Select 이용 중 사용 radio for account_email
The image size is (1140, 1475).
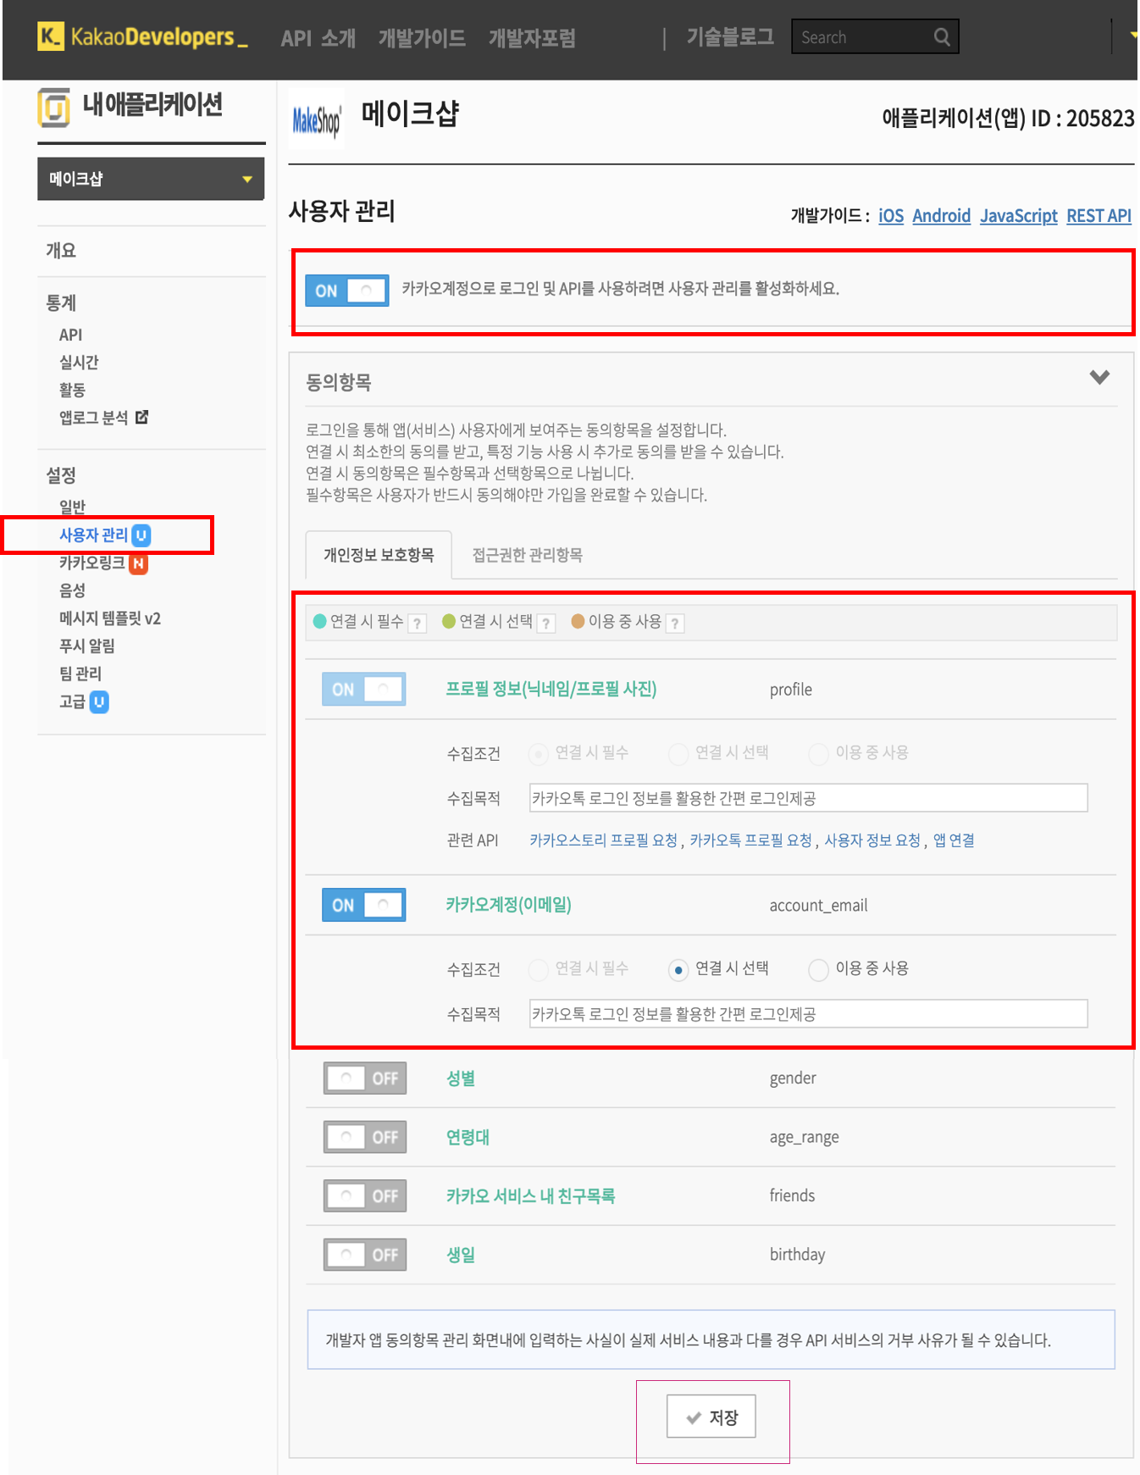click(818, 970)
